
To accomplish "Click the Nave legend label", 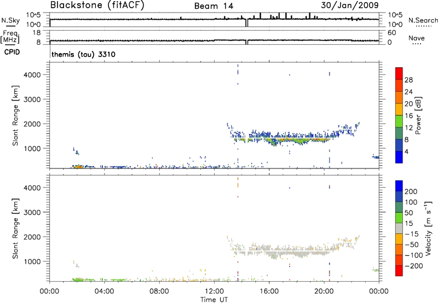I will 416,38.
